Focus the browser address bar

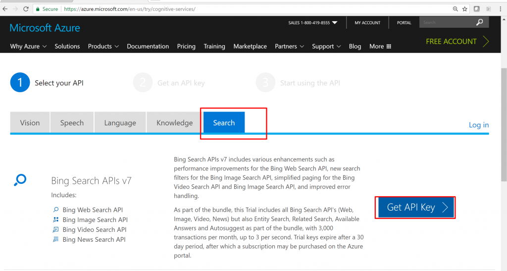point(248,9)
